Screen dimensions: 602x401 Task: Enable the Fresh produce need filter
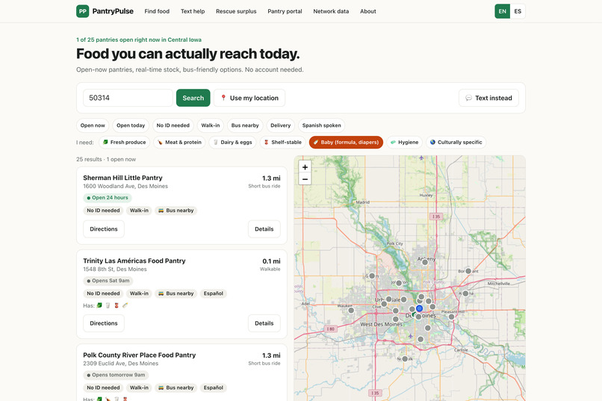(125, 143)
